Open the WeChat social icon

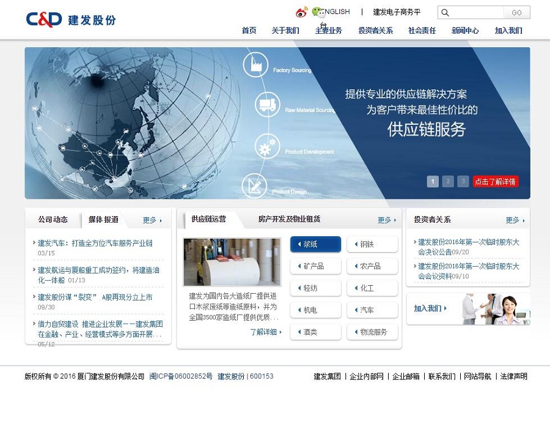coord(318,12)
